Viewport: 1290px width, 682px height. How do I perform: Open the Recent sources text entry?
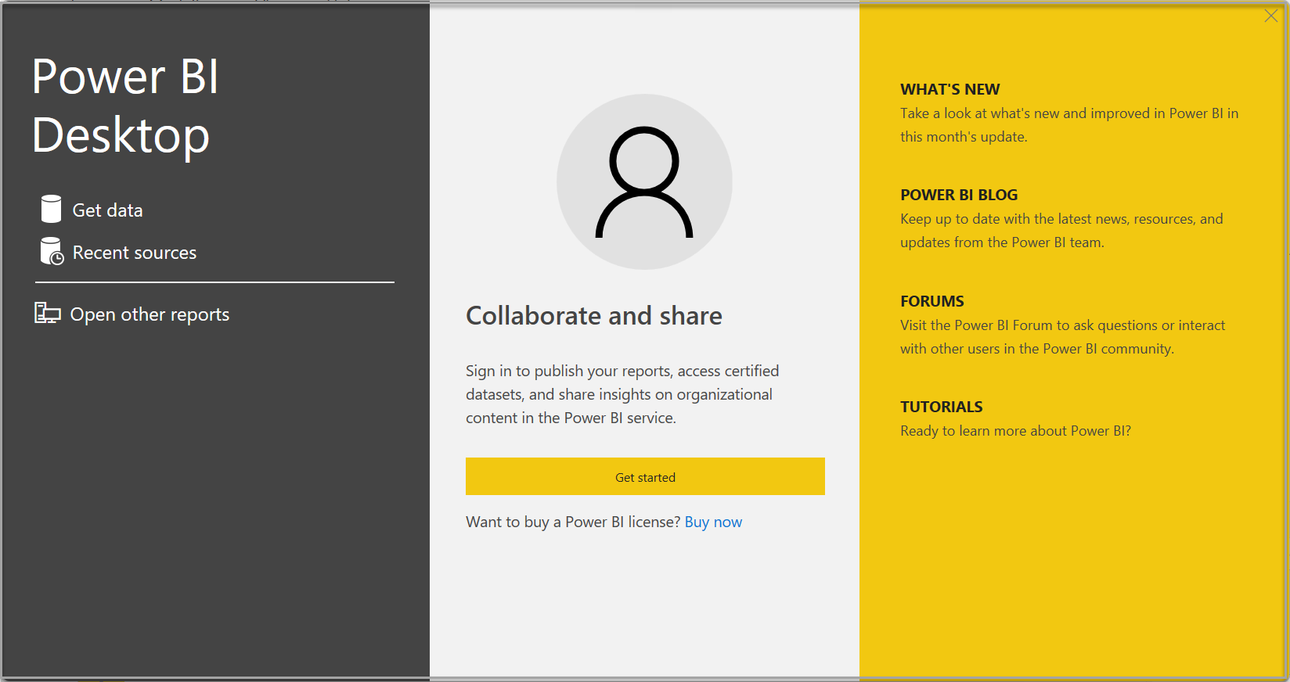coord(134,253)
